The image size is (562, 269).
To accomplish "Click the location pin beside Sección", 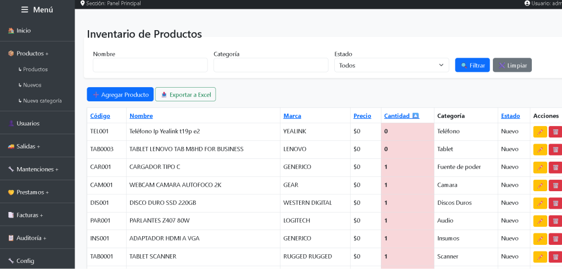I will click(83, 3).
